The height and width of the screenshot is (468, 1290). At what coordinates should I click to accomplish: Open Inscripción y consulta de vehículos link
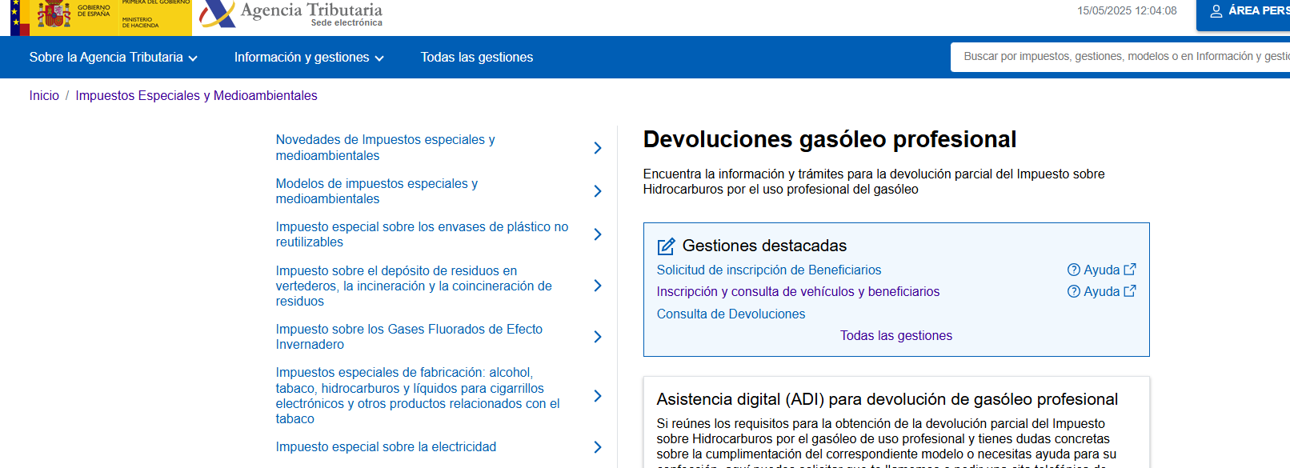[798, 292]
